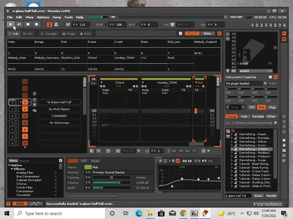This screenshot has width=293, height=219.
Task: Toggle block loop icon beside 1/2
Action: pos(68,25)
